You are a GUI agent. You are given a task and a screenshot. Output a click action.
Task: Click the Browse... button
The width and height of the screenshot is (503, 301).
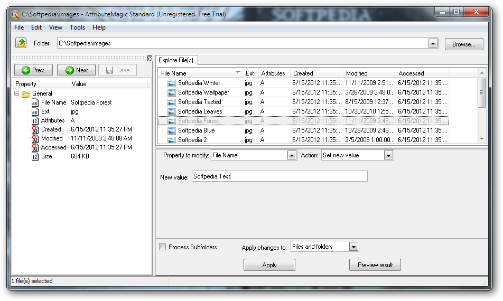(464, 44)
